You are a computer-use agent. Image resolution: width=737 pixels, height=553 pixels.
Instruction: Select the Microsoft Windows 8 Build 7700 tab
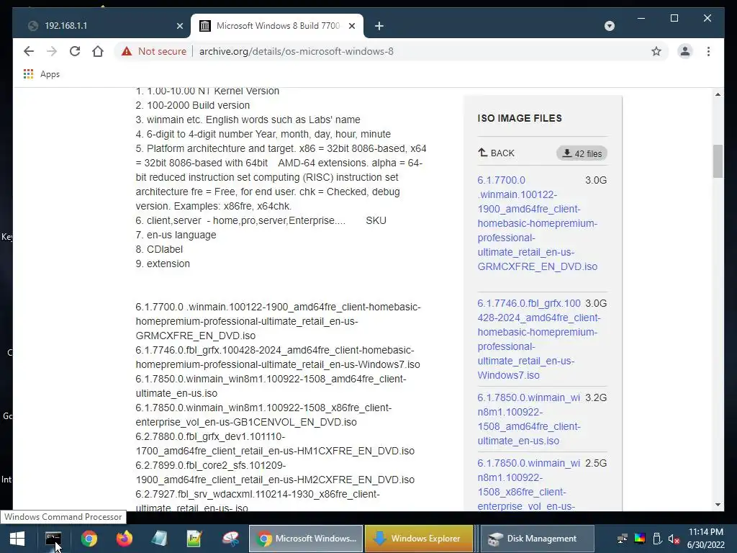pos(277,26)
